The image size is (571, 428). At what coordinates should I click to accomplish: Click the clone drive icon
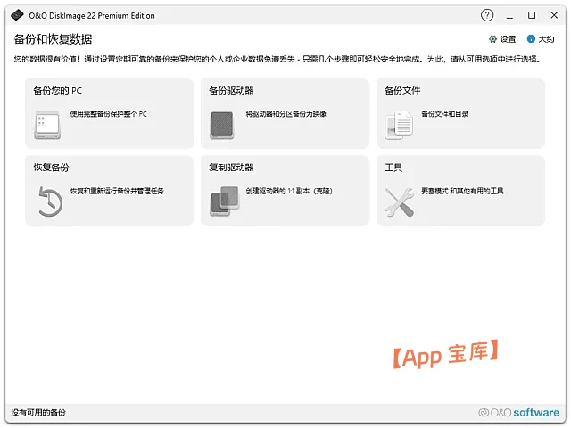(223, 202)
